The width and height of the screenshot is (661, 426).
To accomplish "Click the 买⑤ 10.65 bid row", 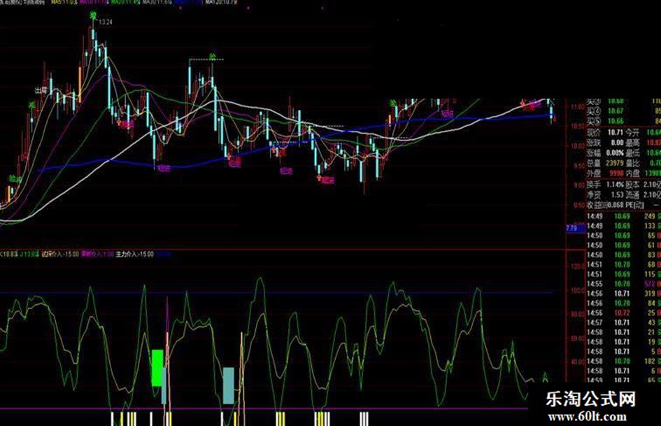I will pyautogui.click(x=624, y=121).
